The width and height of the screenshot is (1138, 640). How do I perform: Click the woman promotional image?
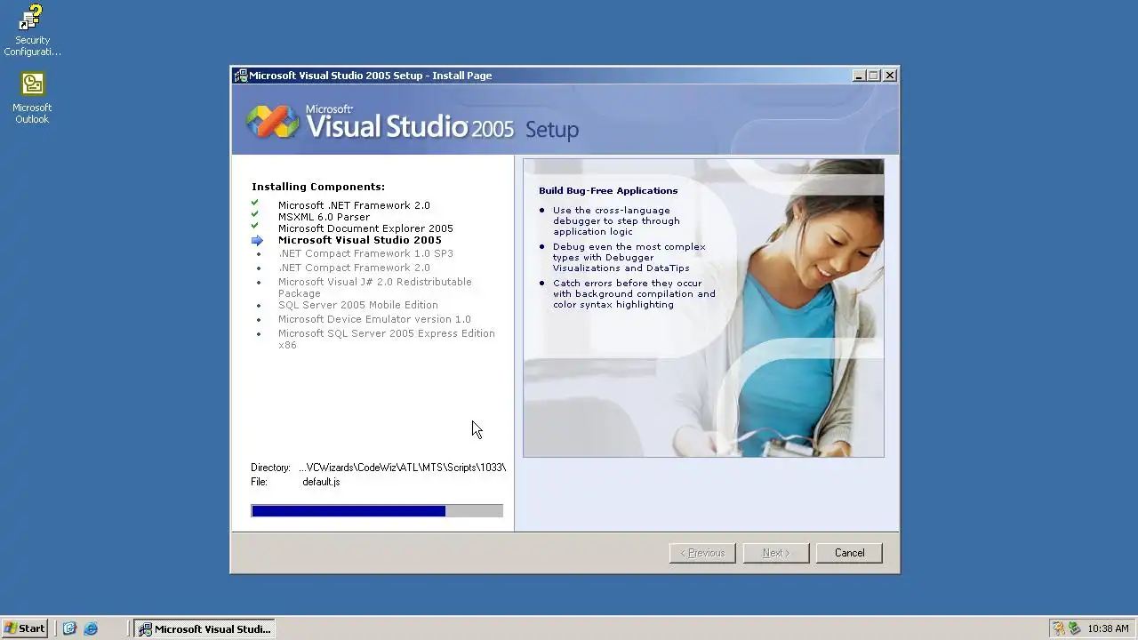[703, 308]
